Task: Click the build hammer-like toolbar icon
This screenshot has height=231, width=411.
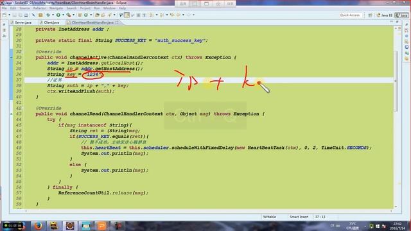Action: pyautogui.click(x=40, y=15)
